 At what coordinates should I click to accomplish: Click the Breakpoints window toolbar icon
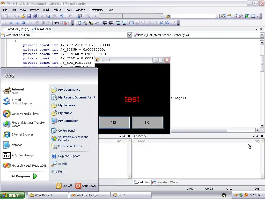(x=64, y=23)
